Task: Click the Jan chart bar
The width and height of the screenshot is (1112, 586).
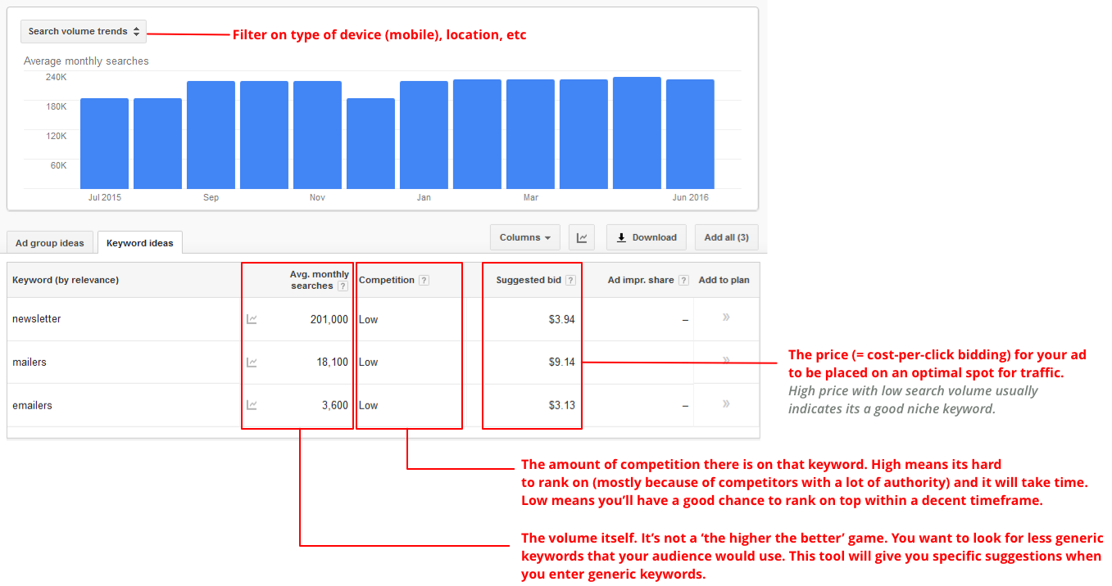Action: point(424,135)
